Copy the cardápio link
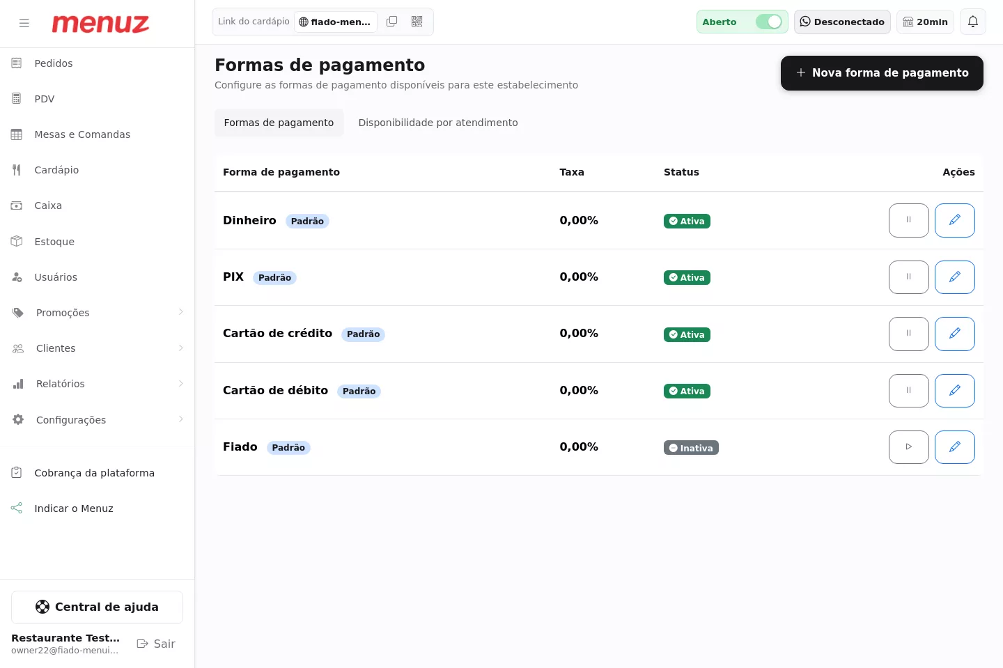The width and height of the screenshot is (1003, 668). pos(392,22)
